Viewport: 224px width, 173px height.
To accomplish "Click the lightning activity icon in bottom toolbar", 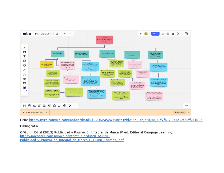I will point(70,106).
